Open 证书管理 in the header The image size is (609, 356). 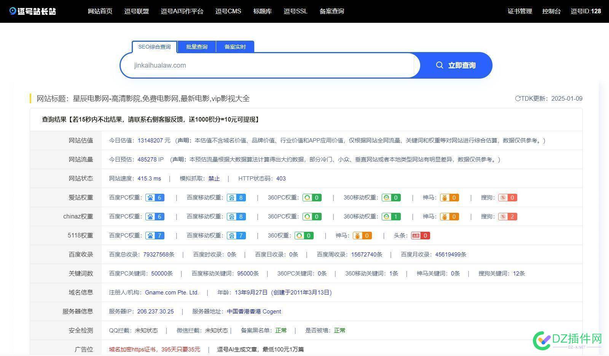(520, 11)
